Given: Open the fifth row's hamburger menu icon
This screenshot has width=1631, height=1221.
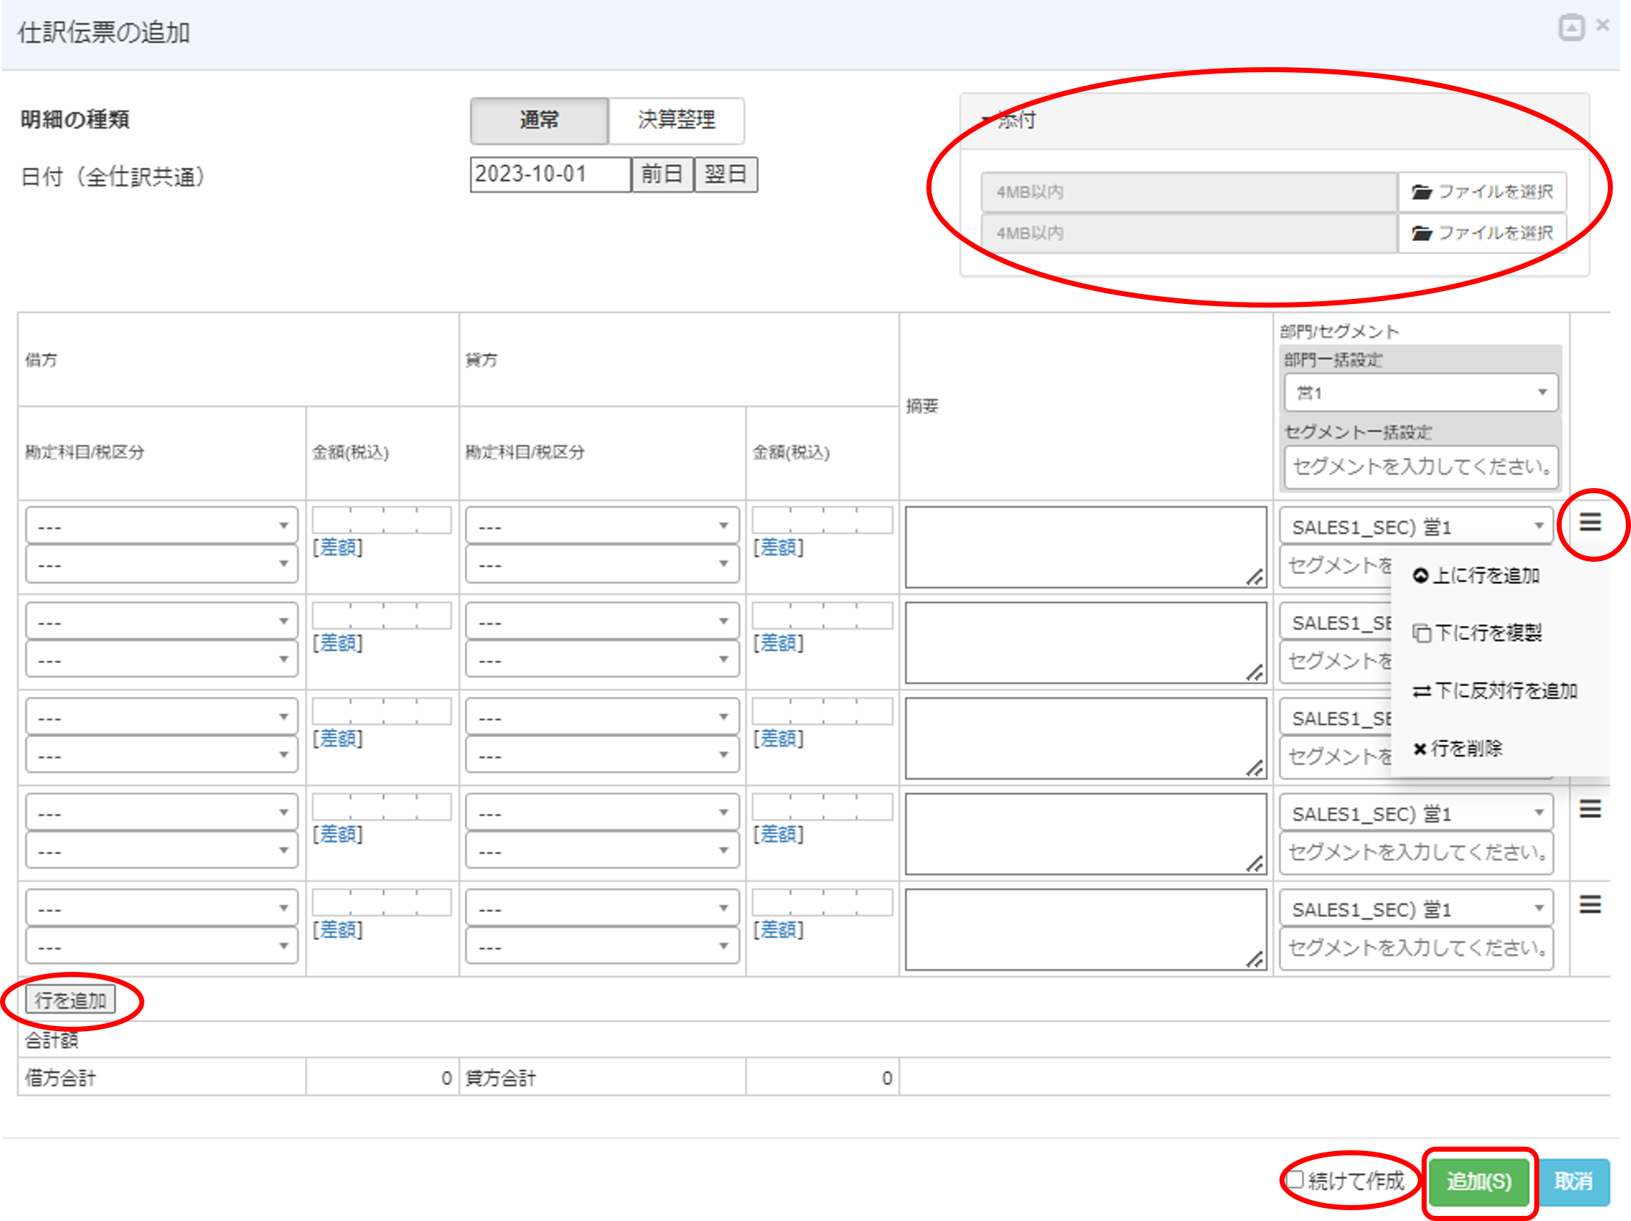Looking at the screenshot, I should [x=1590, y=905].
